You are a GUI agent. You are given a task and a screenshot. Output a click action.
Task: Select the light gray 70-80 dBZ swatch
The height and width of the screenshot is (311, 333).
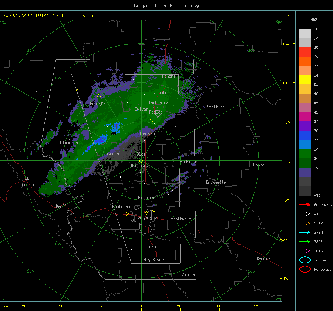tap(305, 34)
